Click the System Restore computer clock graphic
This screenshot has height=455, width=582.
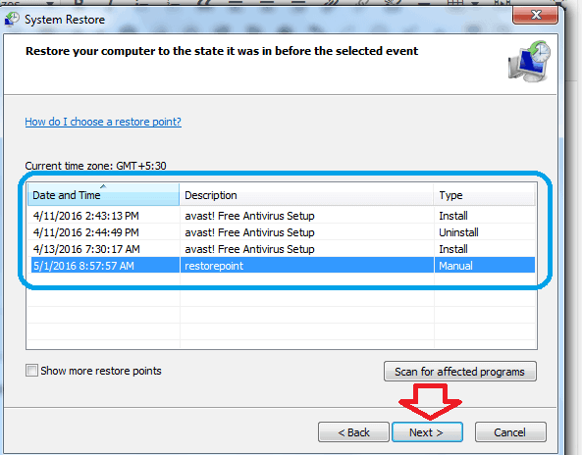[529, 62]
